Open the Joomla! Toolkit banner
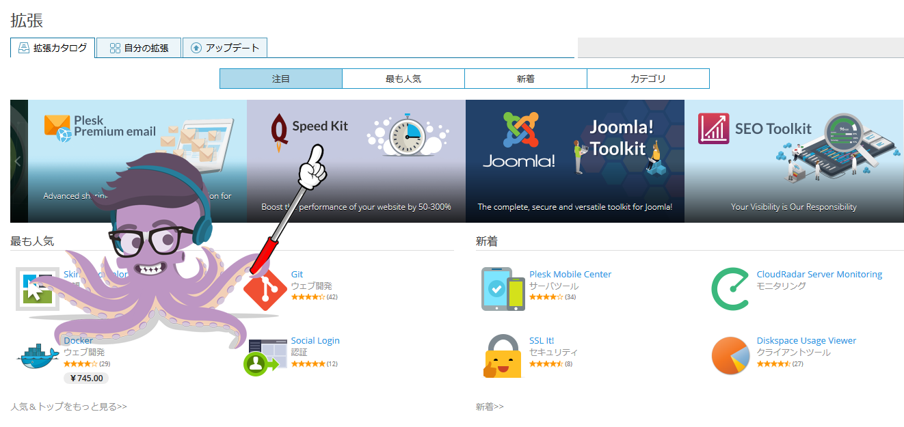 (575, 161)
